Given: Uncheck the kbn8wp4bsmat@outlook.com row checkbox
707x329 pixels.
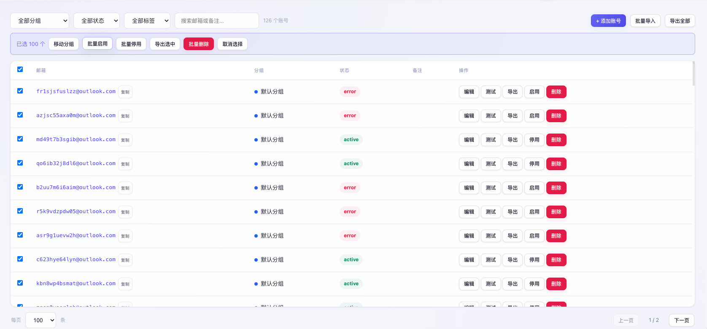Looking at the screenshot, I should pos(20,283).
